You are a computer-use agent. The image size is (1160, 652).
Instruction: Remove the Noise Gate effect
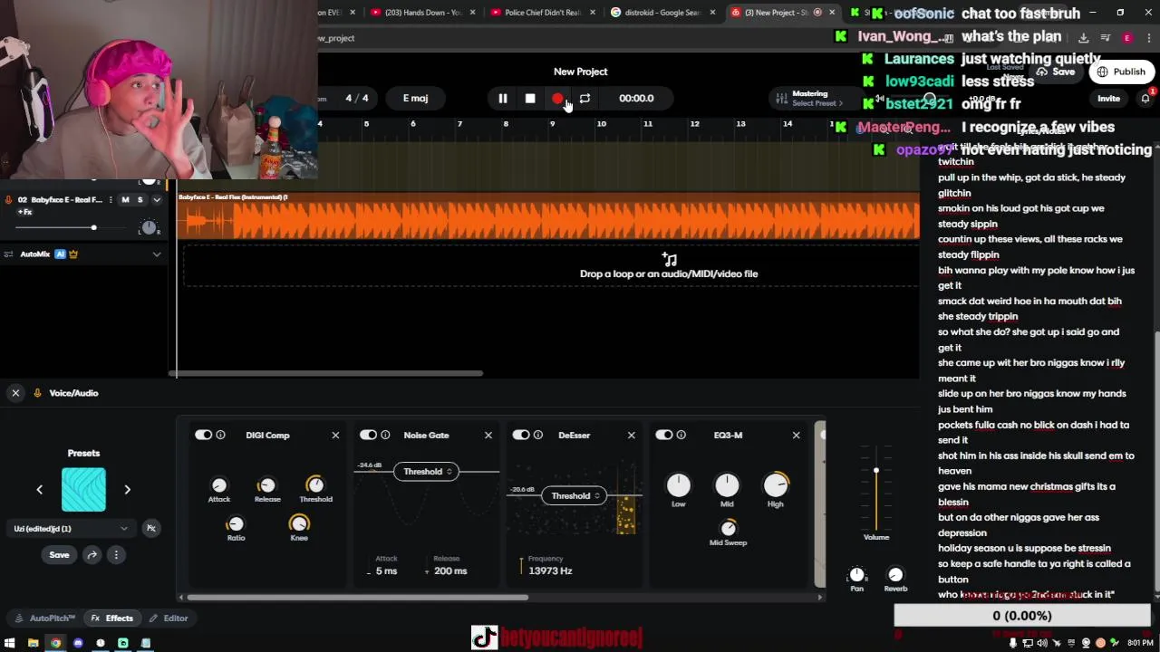tap(488, 435)
